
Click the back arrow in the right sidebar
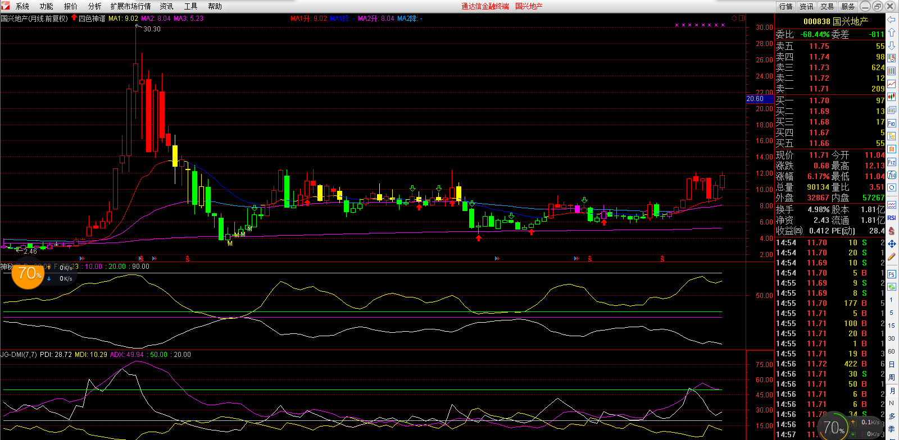point(892,20)
